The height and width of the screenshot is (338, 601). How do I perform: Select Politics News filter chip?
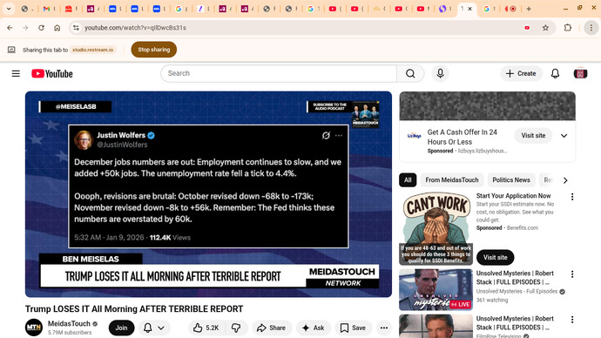click(511, 179)
